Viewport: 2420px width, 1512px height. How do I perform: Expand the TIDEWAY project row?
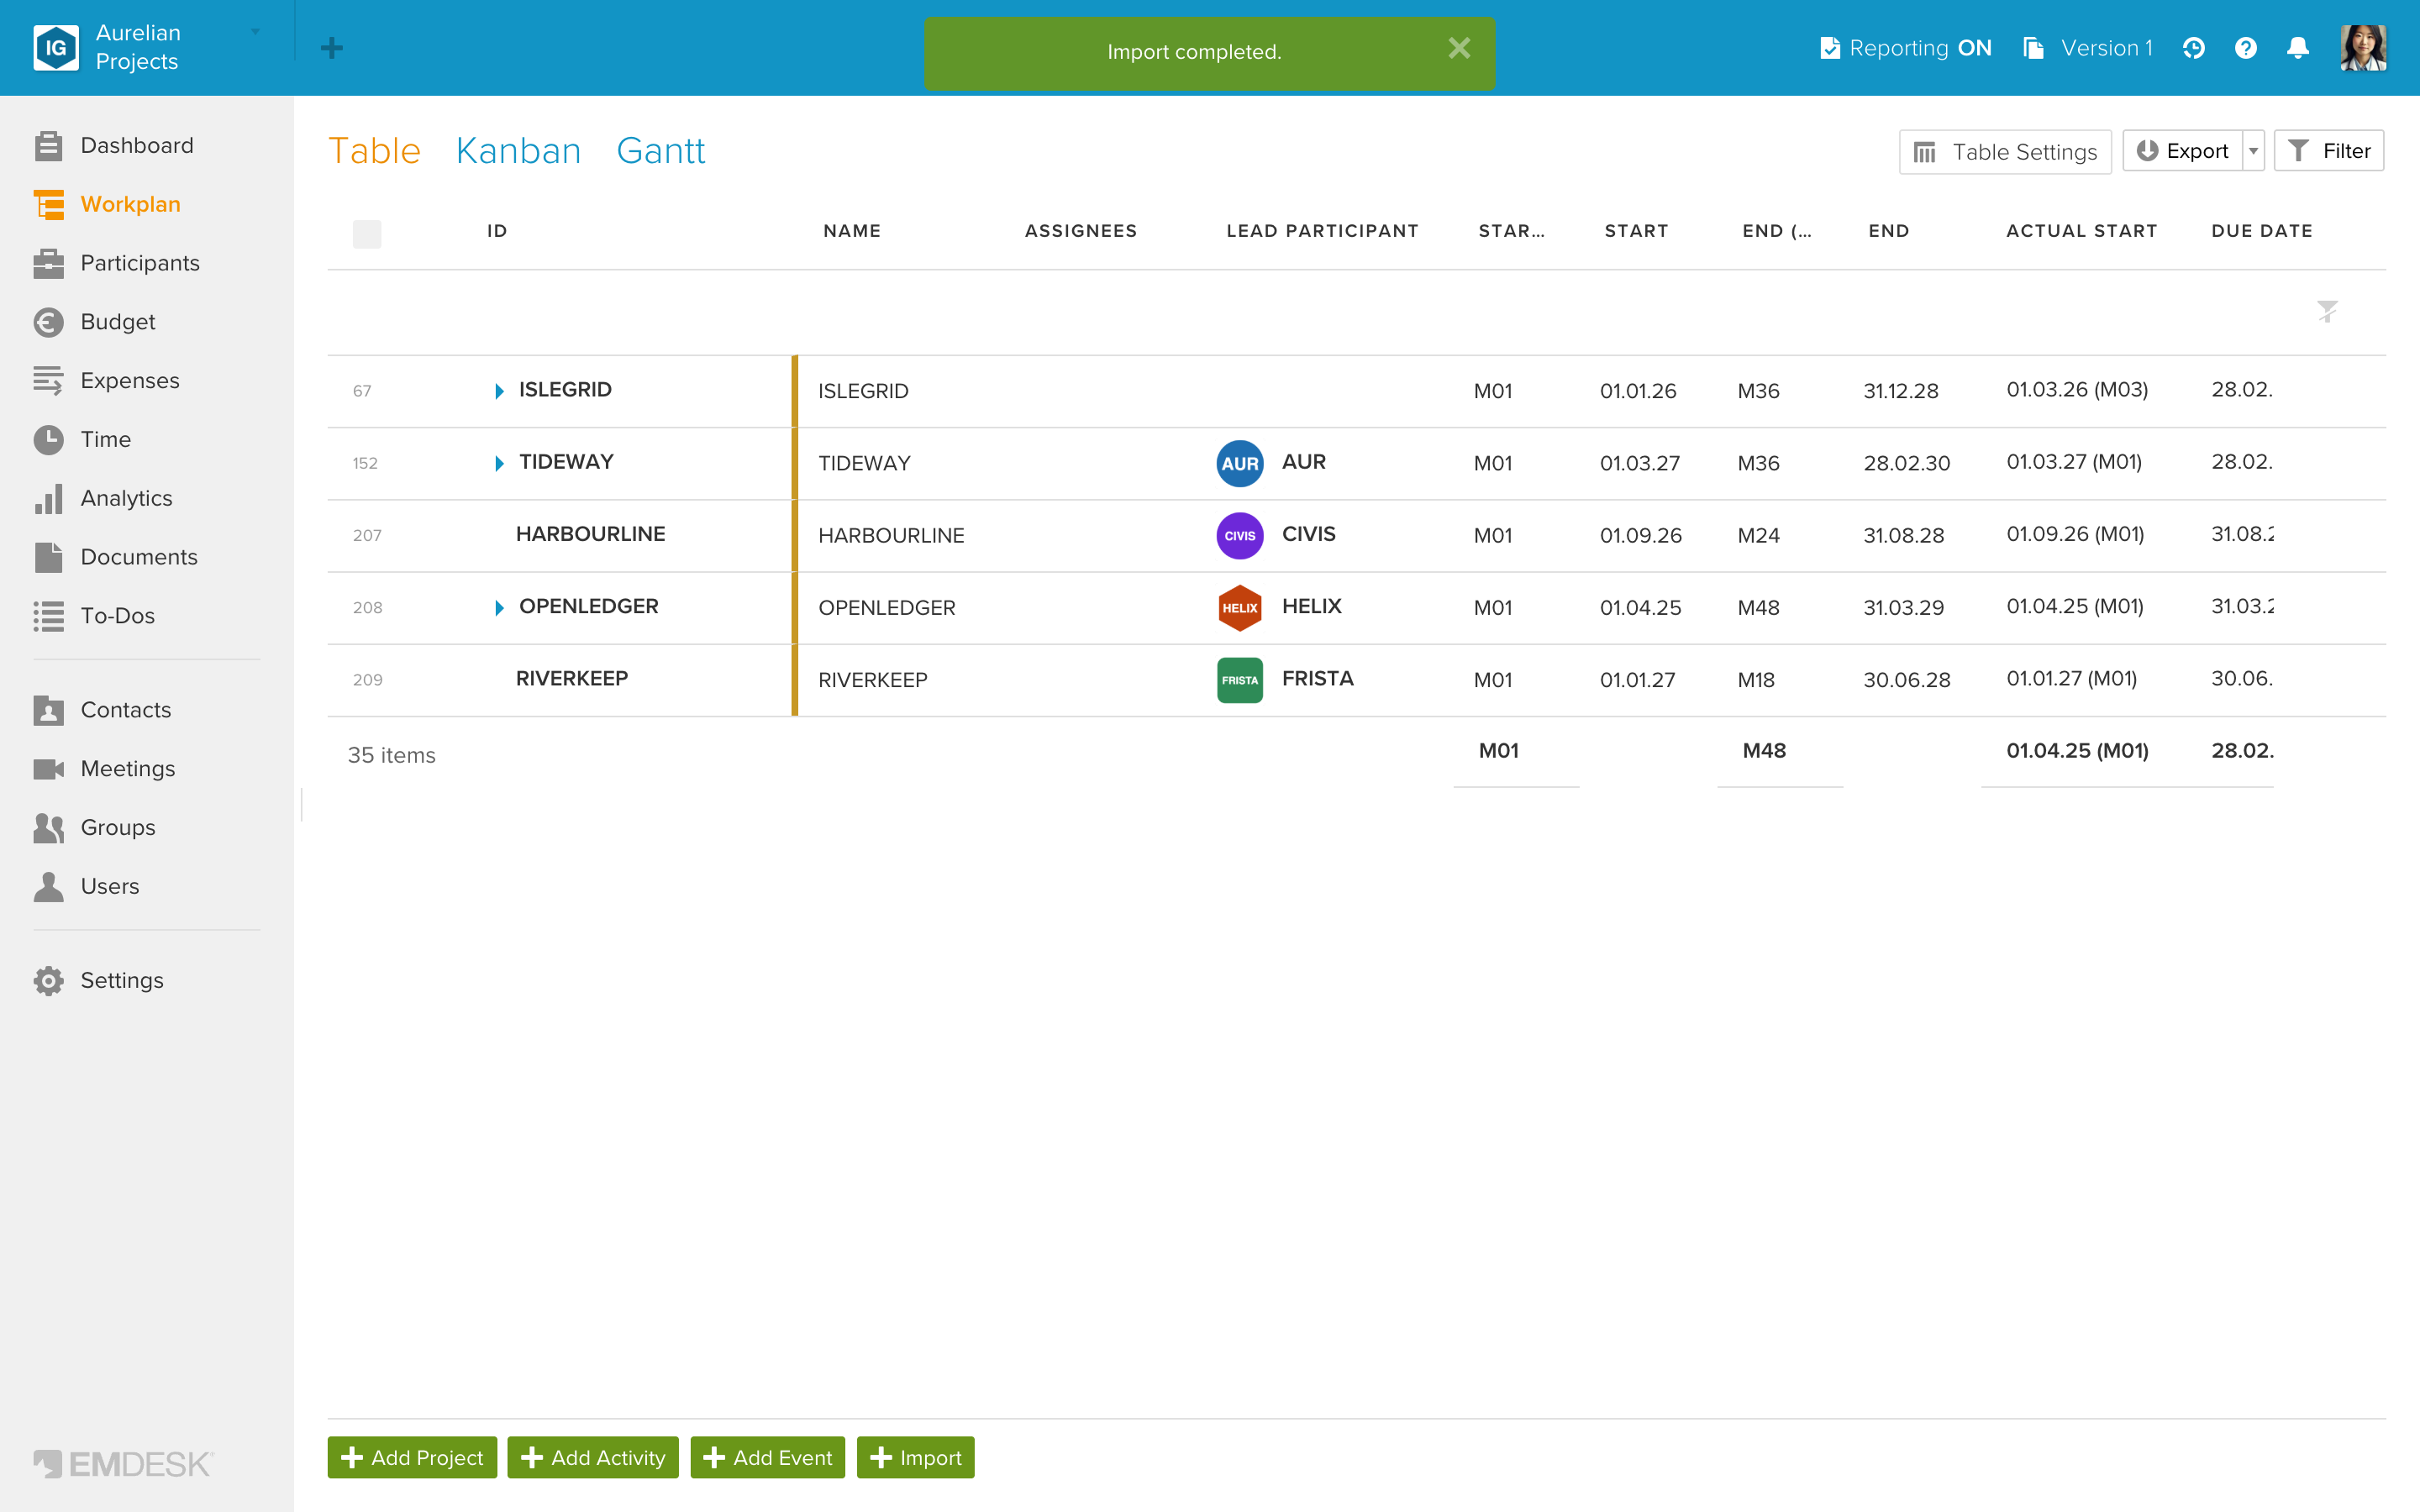pos(499,463)
